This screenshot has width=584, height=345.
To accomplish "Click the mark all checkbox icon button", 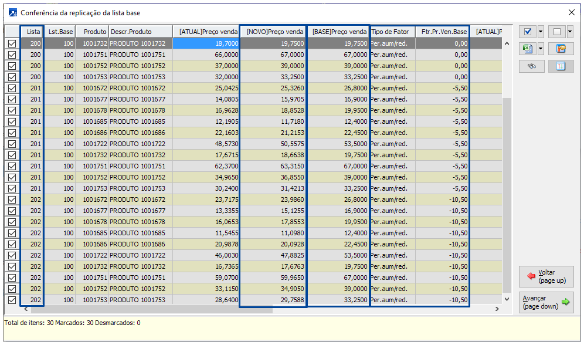I will click(528, 31).
